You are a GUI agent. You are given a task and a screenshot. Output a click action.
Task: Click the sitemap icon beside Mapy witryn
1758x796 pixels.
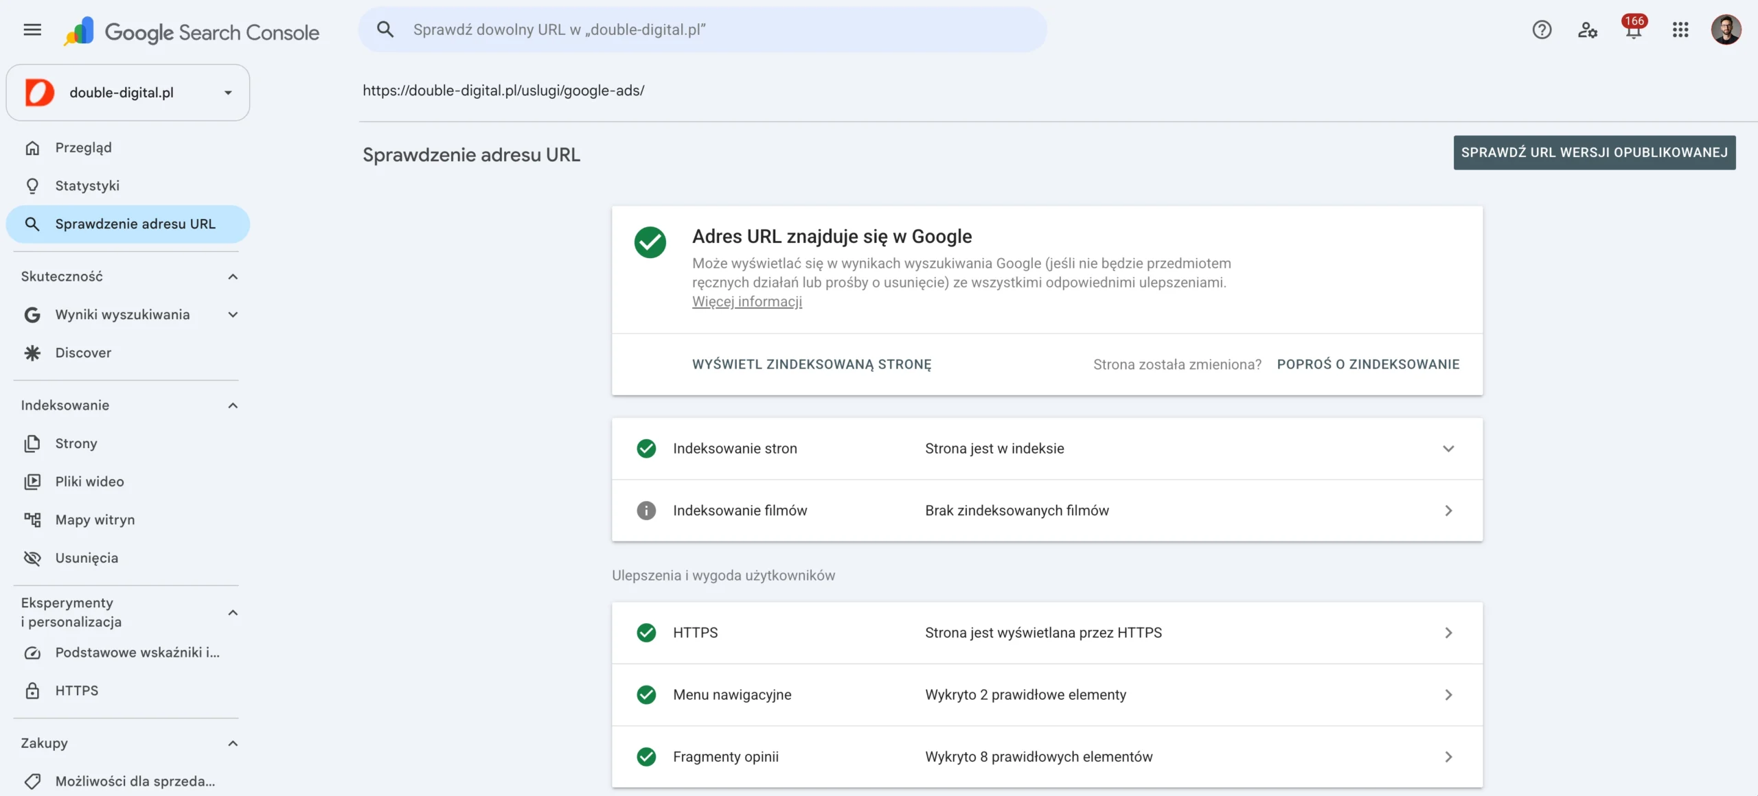[x=32, y=520]
